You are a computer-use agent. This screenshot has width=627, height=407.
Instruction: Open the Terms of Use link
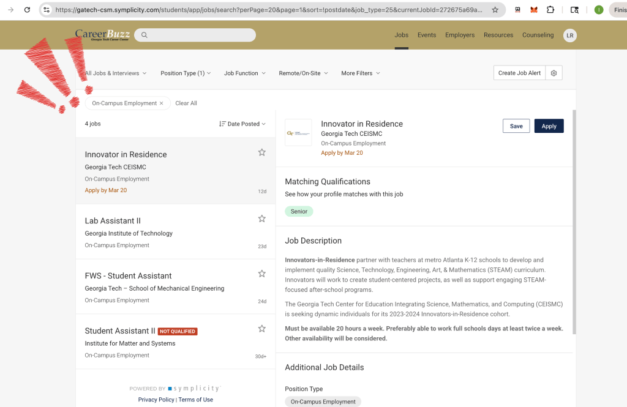(195, 400)
